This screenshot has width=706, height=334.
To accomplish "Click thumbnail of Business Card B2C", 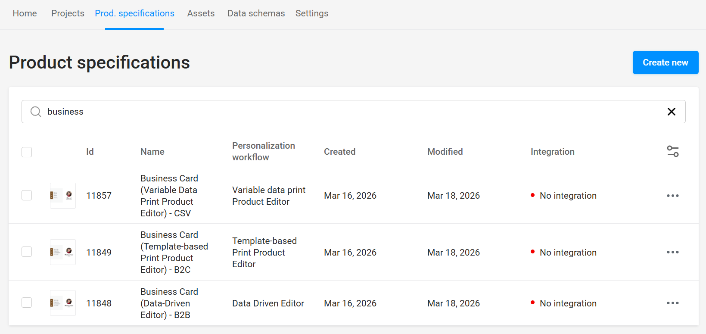I will pos(63,252).
